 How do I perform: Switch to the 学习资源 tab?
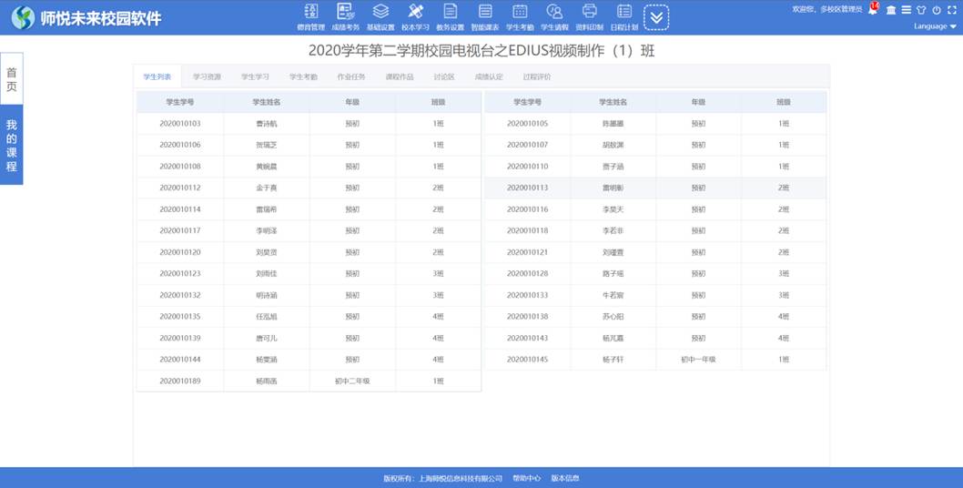click(207, 77)
